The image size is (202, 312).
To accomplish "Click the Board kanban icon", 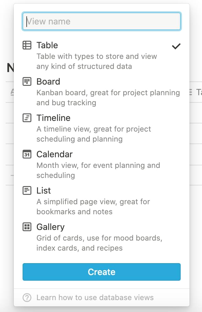I will pos(27,82).
